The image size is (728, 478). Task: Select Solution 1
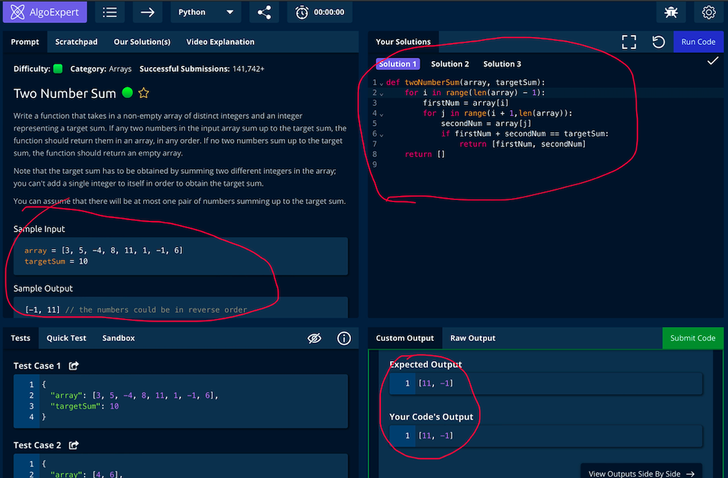click(x=398, y=64)
